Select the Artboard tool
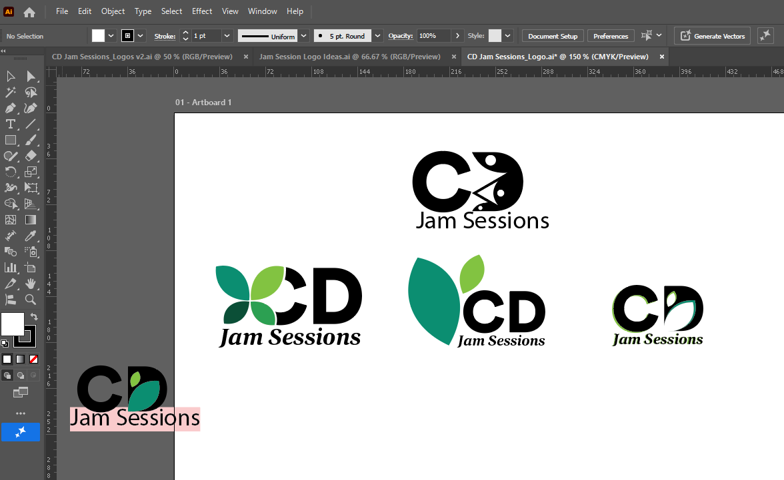Image resolution: width=784 pixels, height=480 pixels. point(31,268)
